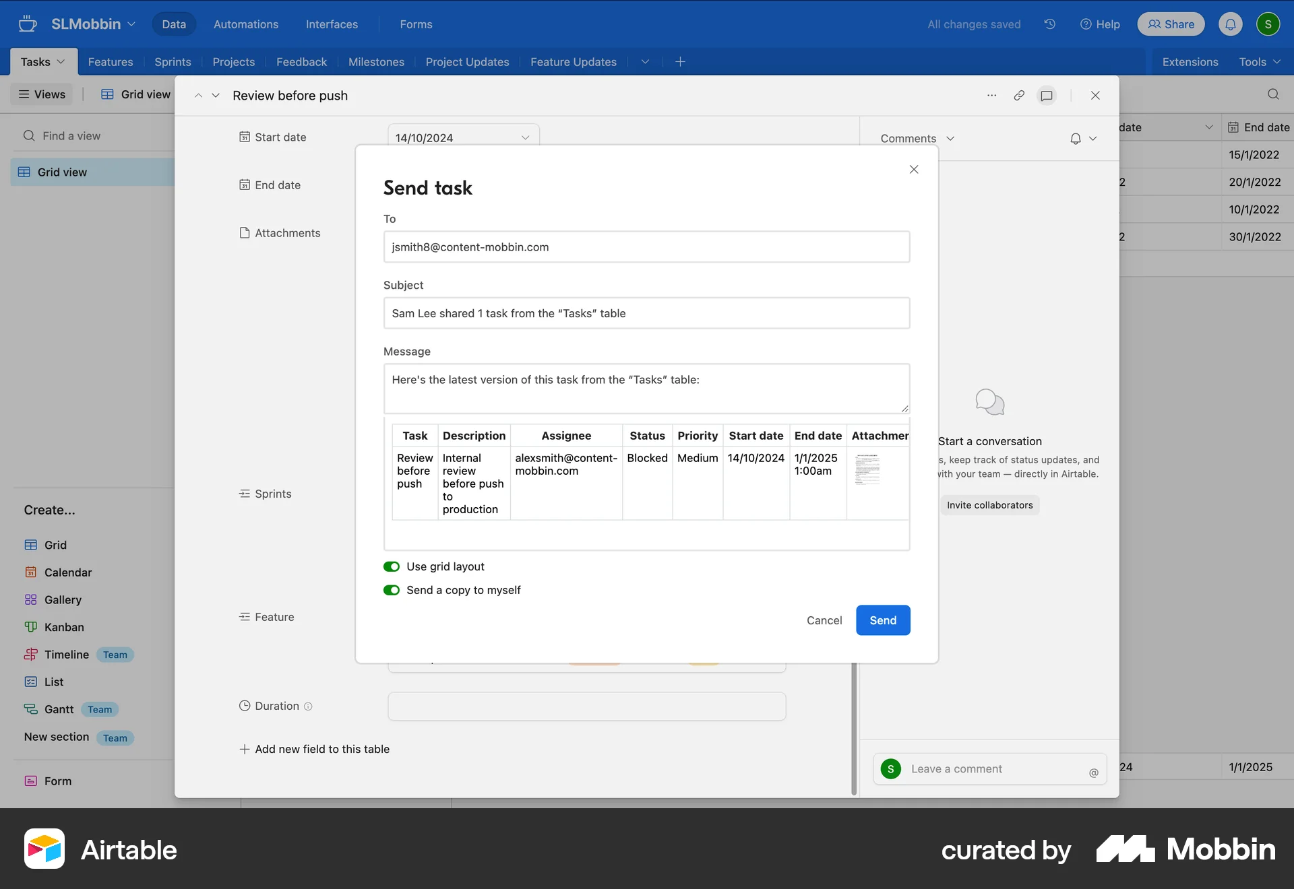Screen dimensions: 1294x889
Task: Open the hidden tables chevron
Action: (644, 61)
